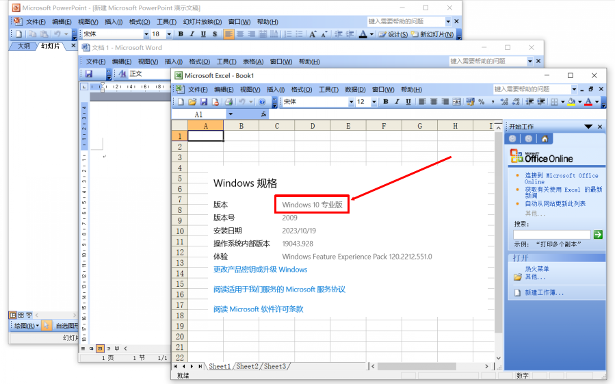Open Excel font size dropdown showing 12
This screenshot has width=615, height=384.
pos(374,102)
